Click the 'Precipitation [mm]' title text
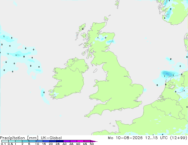Image resolution: width=188 pixels, height=145 pixels. 19,138
